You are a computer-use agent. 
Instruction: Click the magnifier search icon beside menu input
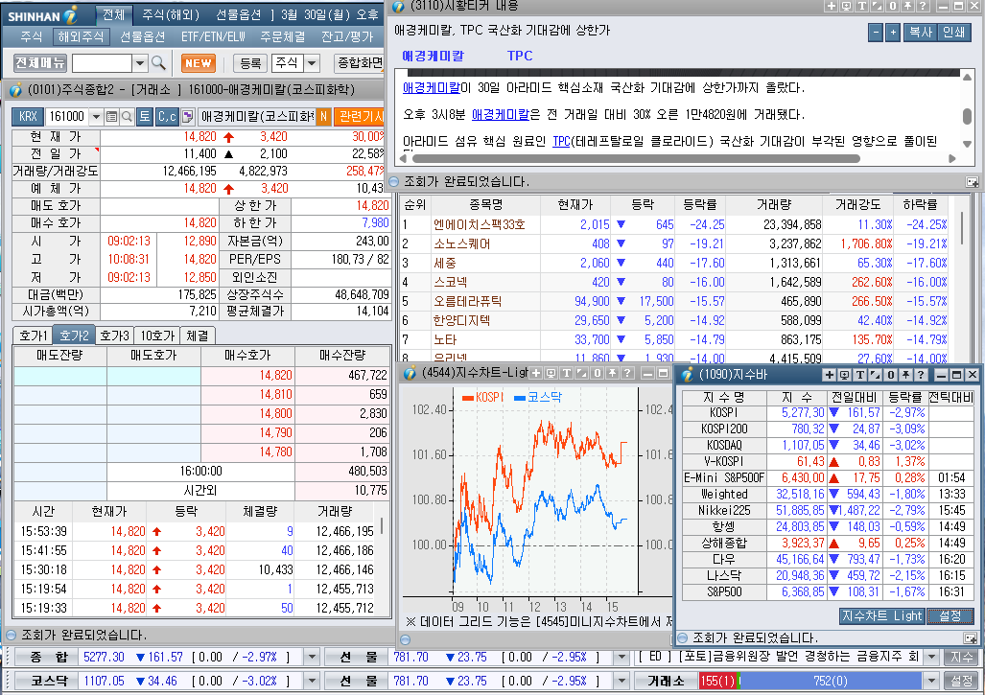click(x=158, y=62)
